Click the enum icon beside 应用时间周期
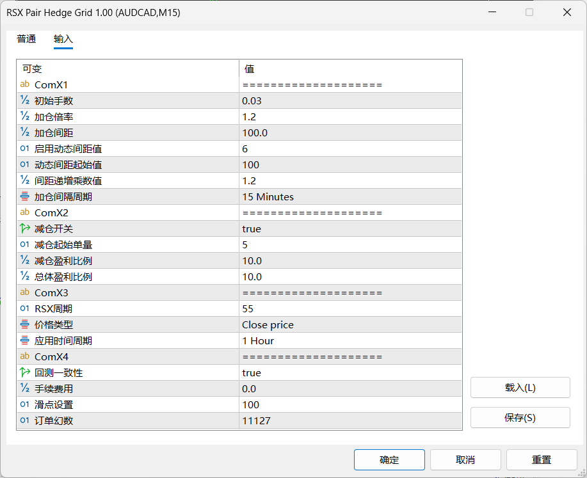 pos(25,340)
